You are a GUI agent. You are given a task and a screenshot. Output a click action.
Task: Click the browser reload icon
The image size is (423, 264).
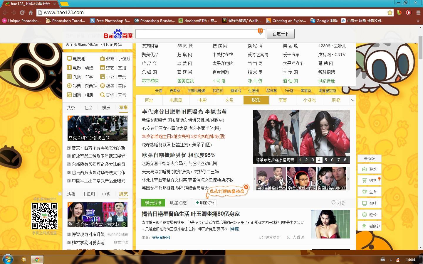pos(22,13)
